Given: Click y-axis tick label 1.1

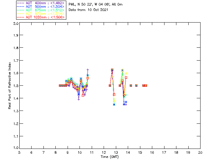Looking at the screenshot, I should coord(16,136).
